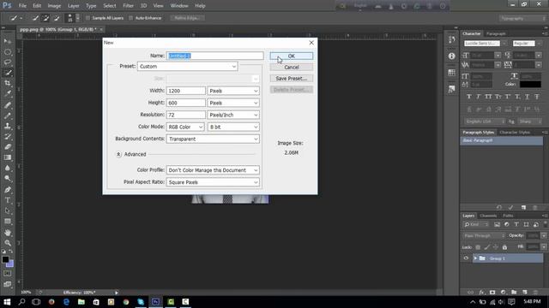Select the Crop tool
This screenshot has height=308, width=549.
pyautogui.click(x=8, y=84)
